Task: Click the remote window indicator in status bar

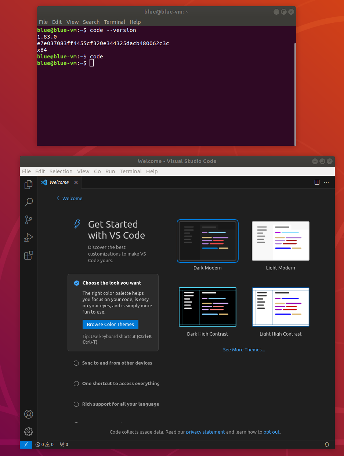Action: click(26, 445)
